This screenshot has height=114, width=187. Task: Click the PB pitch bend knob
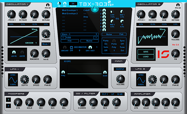click(x=59, y=3)
